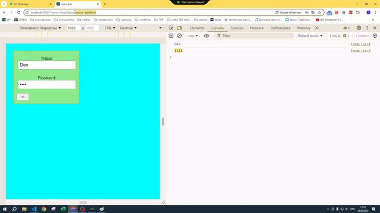This screenshot has height=213, width=380.
Task: Open the tab search dropdown arrow
Action: 4,4
